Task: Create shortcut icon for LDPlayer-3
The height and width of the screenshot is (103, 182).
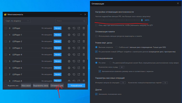Action: [79, 48]
